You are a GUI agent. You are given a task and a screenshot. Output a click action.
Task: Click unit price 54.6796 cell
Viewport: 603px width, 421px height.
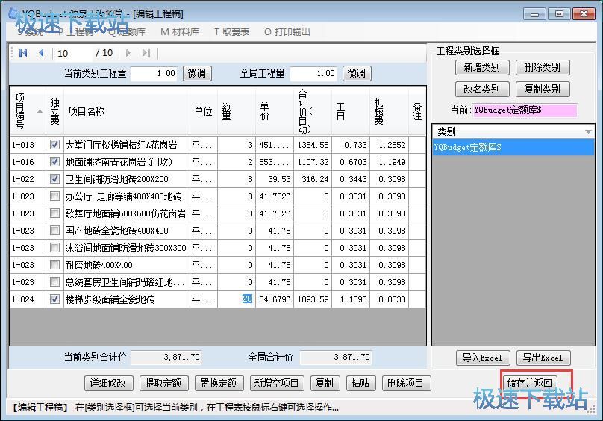(x=275, y=299)
